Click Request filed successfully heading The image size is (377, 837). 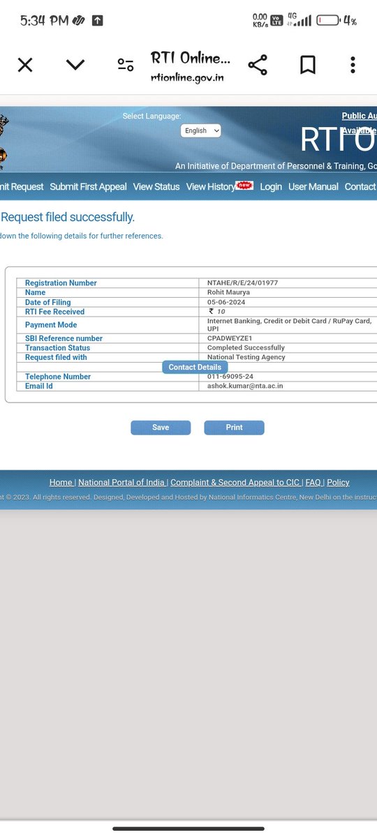point(68,218)
